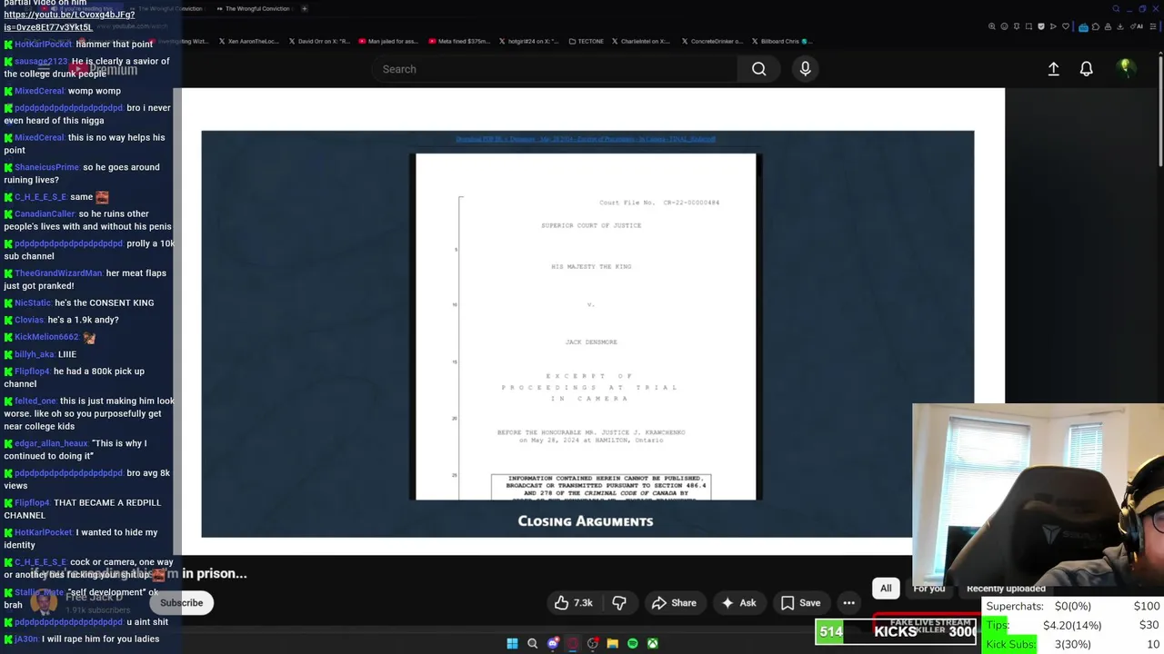Open the TECTONE bookmarks folder

[586, 41]
